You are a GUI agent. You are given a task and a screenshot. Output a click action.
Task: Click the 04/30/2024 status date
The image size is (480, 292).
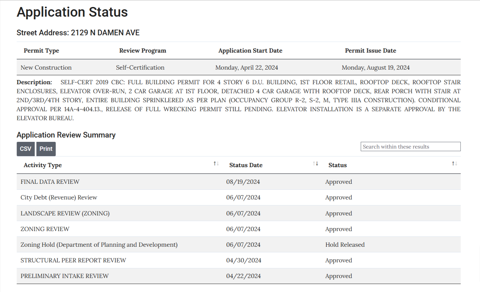click(x=244, y=260)
